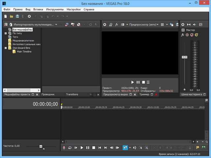
Task: Select 'Main Timeline' storyboard bin
Action: tap(24, 52)
